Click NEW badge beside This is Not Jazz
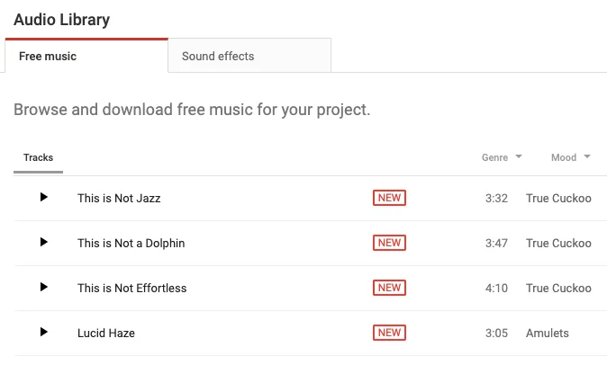This screenshot has width=607, height=365. (389, 198)
